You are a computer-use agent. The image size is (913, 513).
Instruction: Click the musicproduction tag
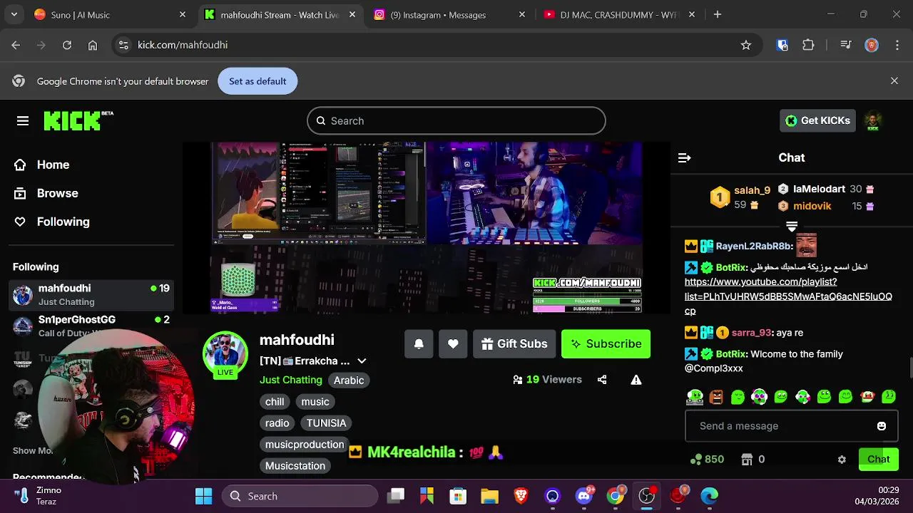pyautogui.click(x=305, y=445)
